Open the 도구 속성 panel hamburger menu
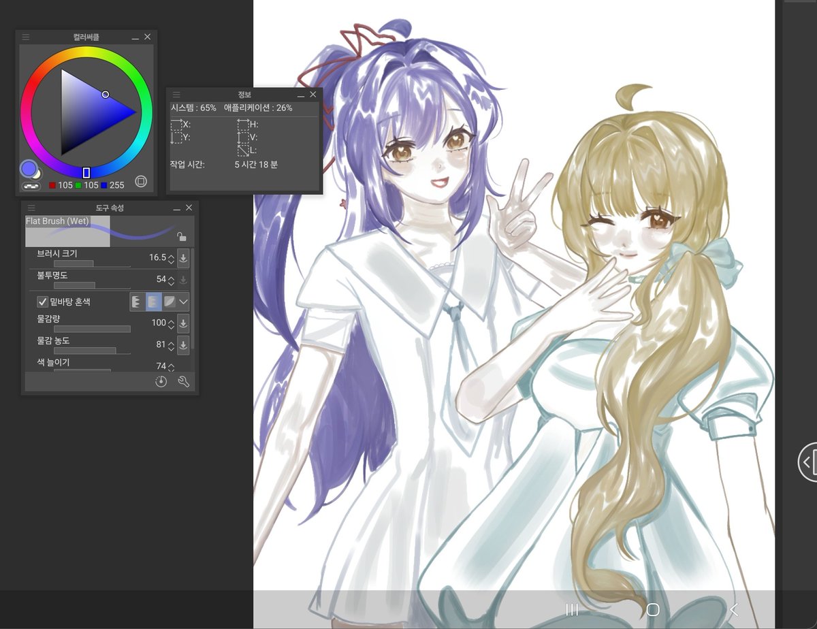 pos(31,208)
